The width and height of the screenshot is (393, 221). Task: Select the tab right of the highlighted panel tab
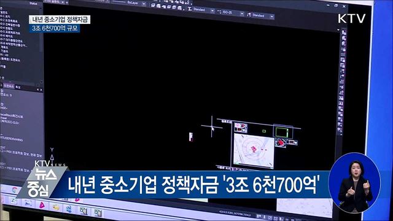(18, 87)
